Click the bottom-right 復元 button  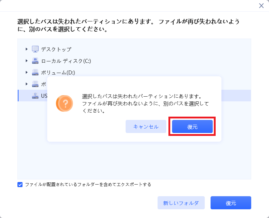click(x=231, y=203)
